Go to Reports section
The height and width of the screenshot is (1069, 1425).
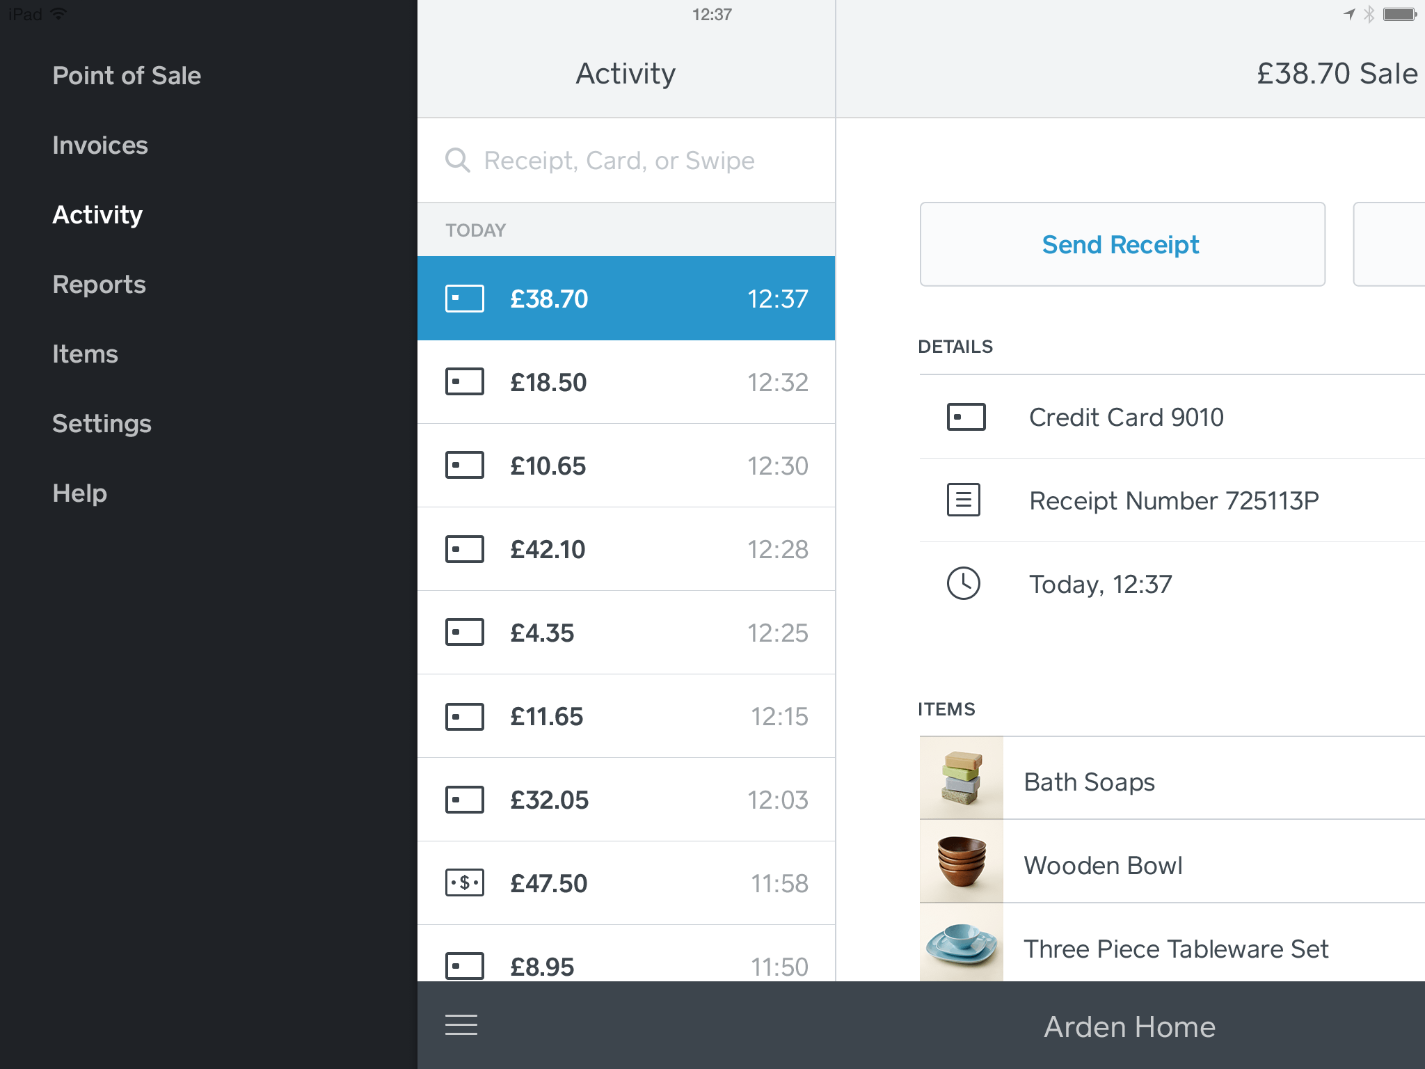tap(99, 285)
